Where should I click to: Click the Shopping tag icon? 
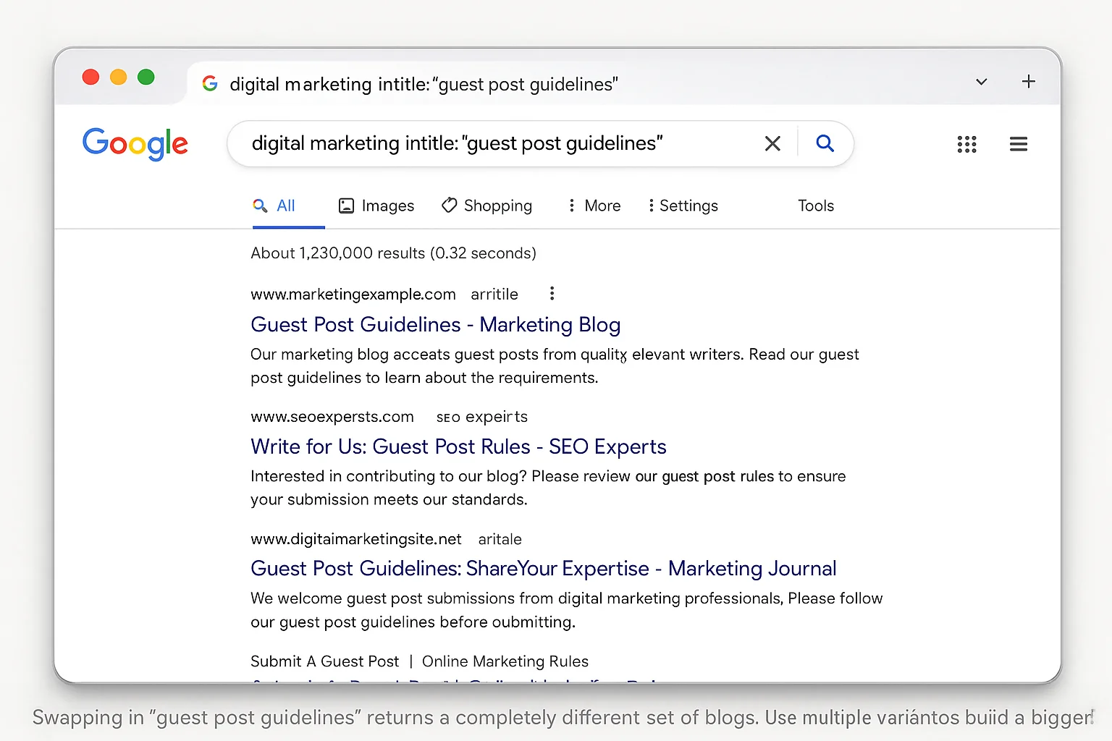point(449,206)
